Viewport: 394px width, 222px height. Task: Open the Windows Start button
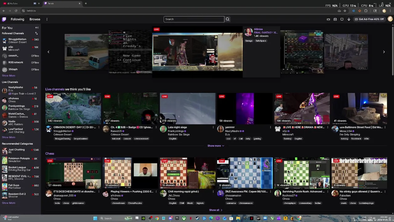click(x=95, y=218)
